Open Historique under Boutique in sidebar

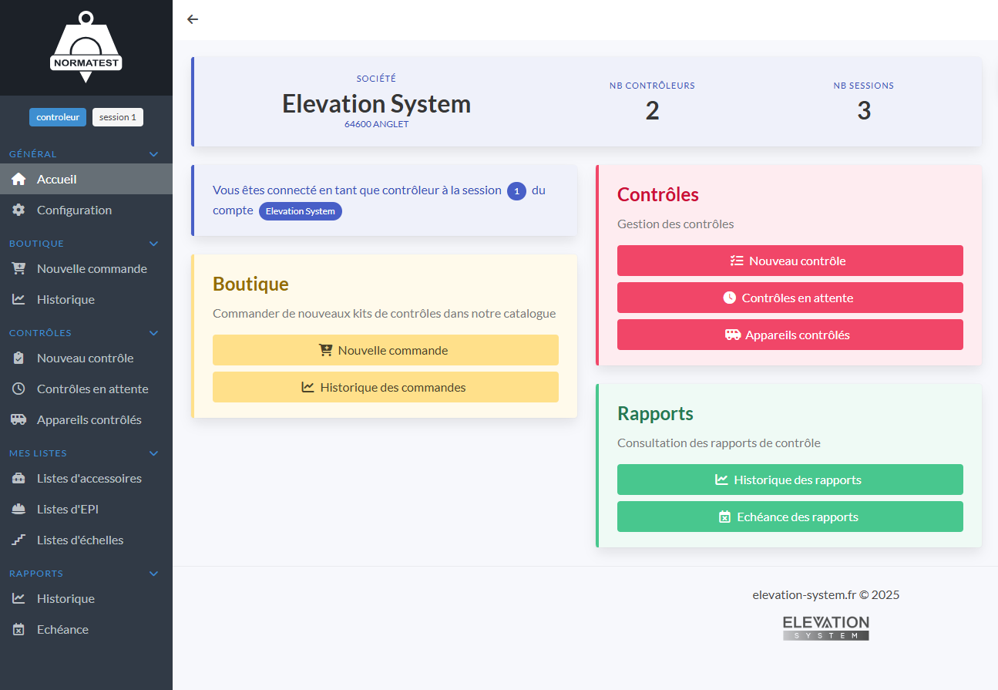click(x=86, y=299)
